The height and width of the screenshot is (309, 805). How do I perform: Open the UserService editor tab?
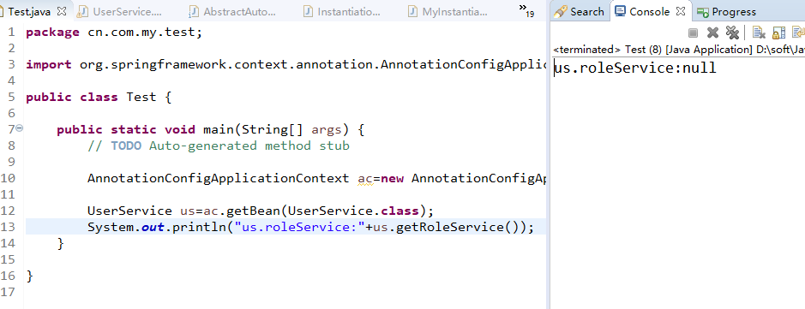coord(128,11)
